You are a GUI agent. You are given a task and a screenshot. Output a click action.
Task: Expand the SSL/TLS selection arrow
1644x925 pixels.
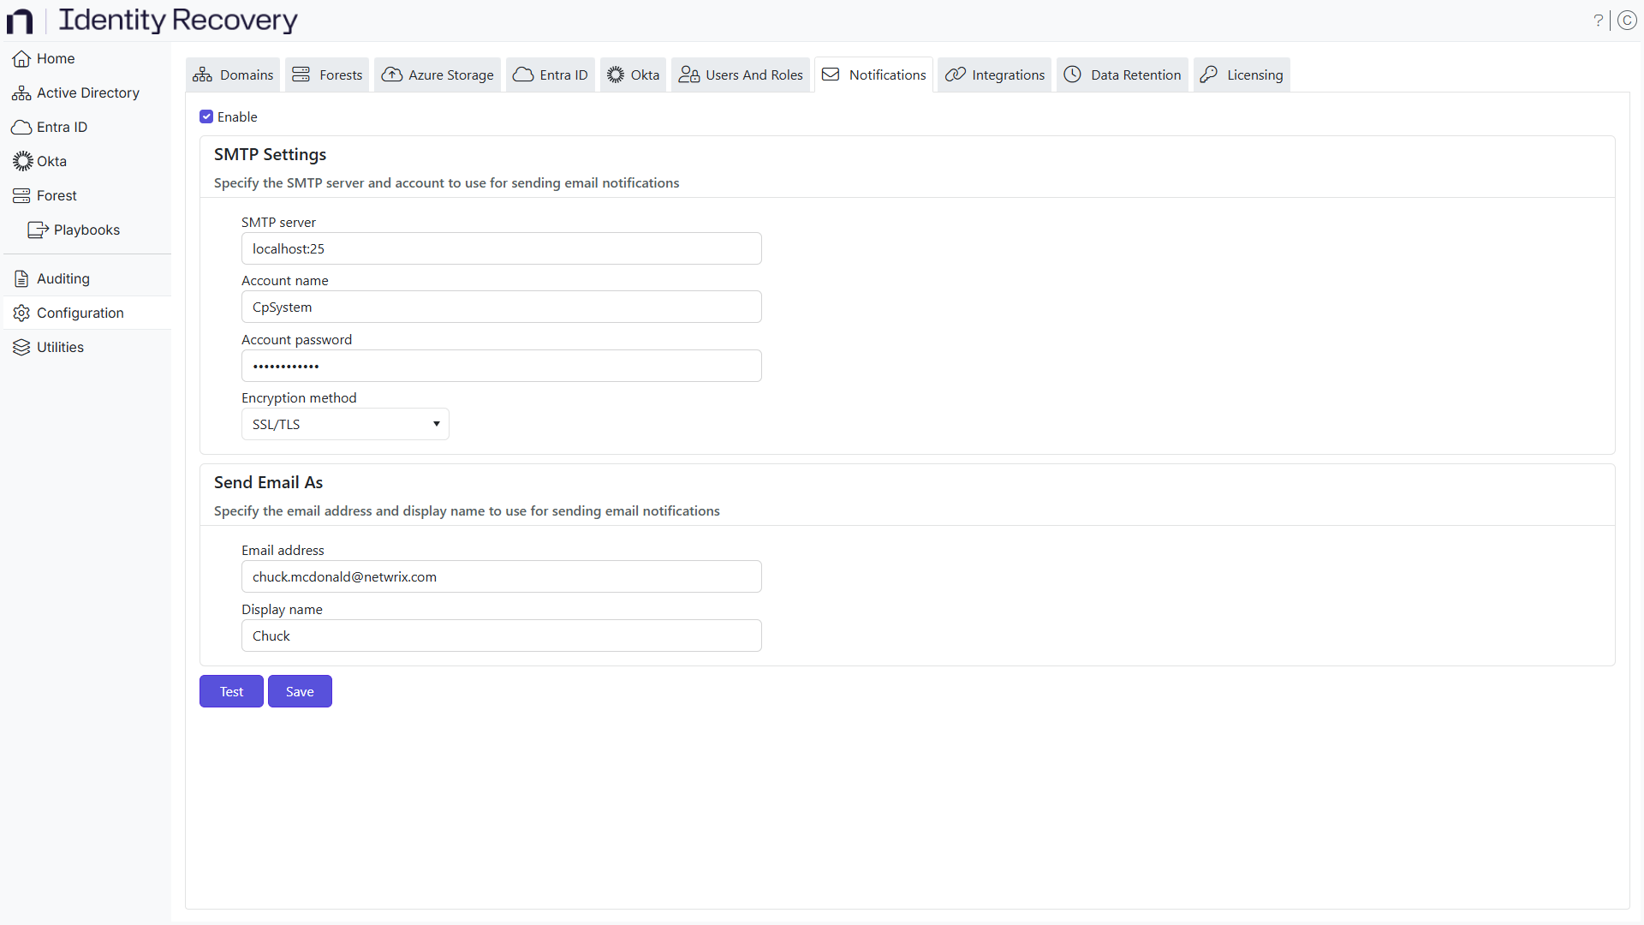point(436,423)
